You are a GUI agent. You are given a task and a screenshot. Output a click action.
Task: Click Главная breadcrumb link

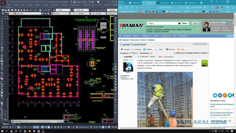125,40
